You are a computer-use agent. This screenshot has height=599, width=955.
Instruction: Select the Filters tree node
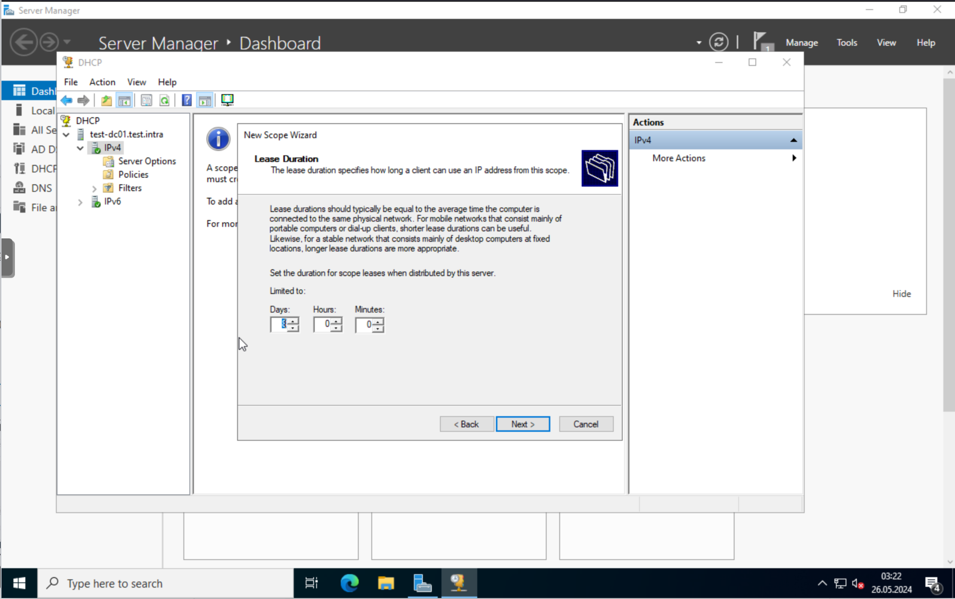click(x=130, y=188)
